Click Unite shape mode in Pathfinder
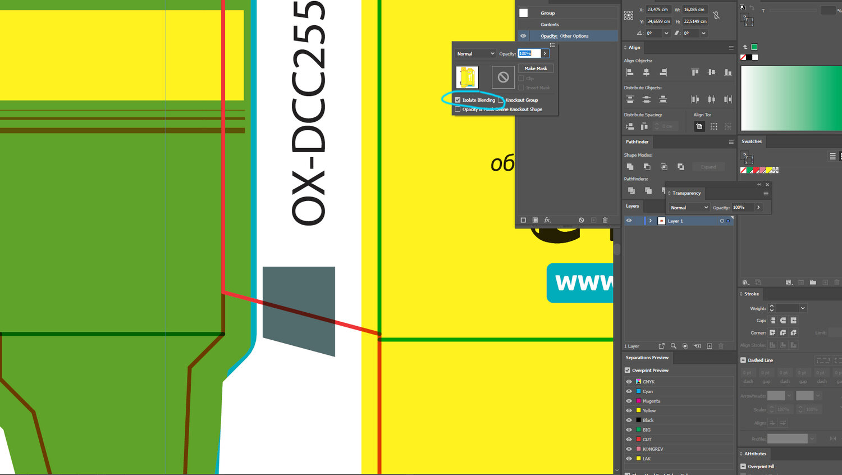Viewport: 842px width, 475px height. click(x=630, y=167)
